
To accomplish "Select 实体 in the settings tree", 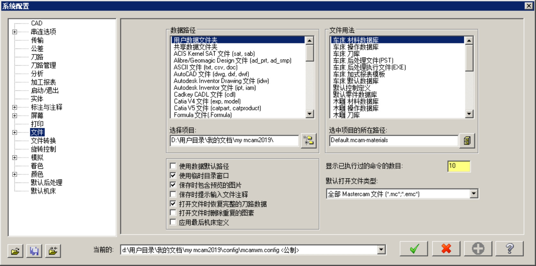I will click(37, 99).
